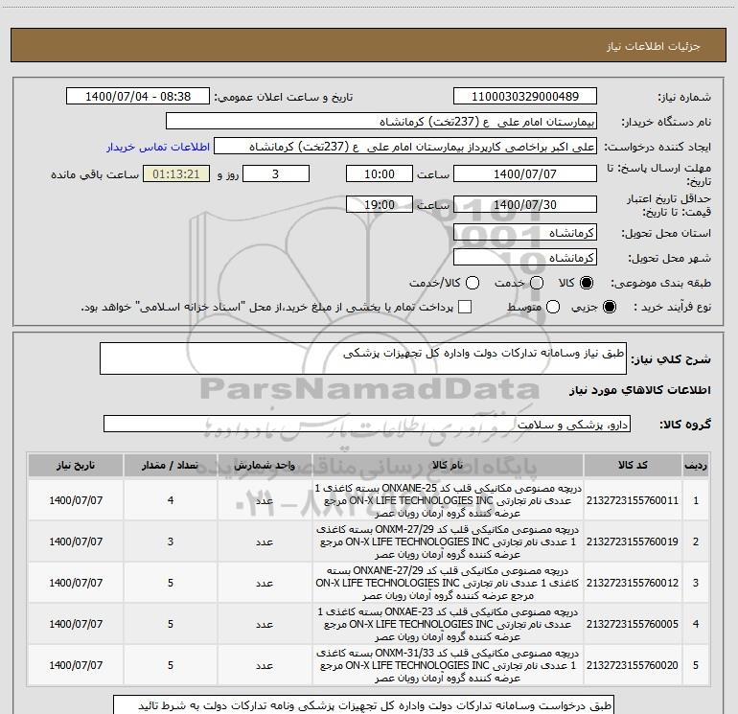Choose the متوسط purchase type radio
This screenshot has width=738, height=714.
coord(553,307)
